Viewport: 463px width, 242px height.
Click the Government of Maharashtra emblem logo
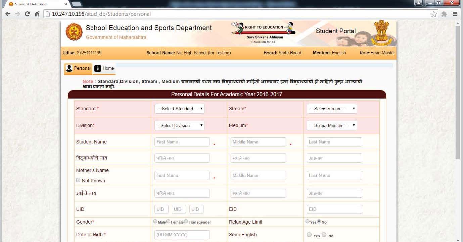[x=74, y=32]
